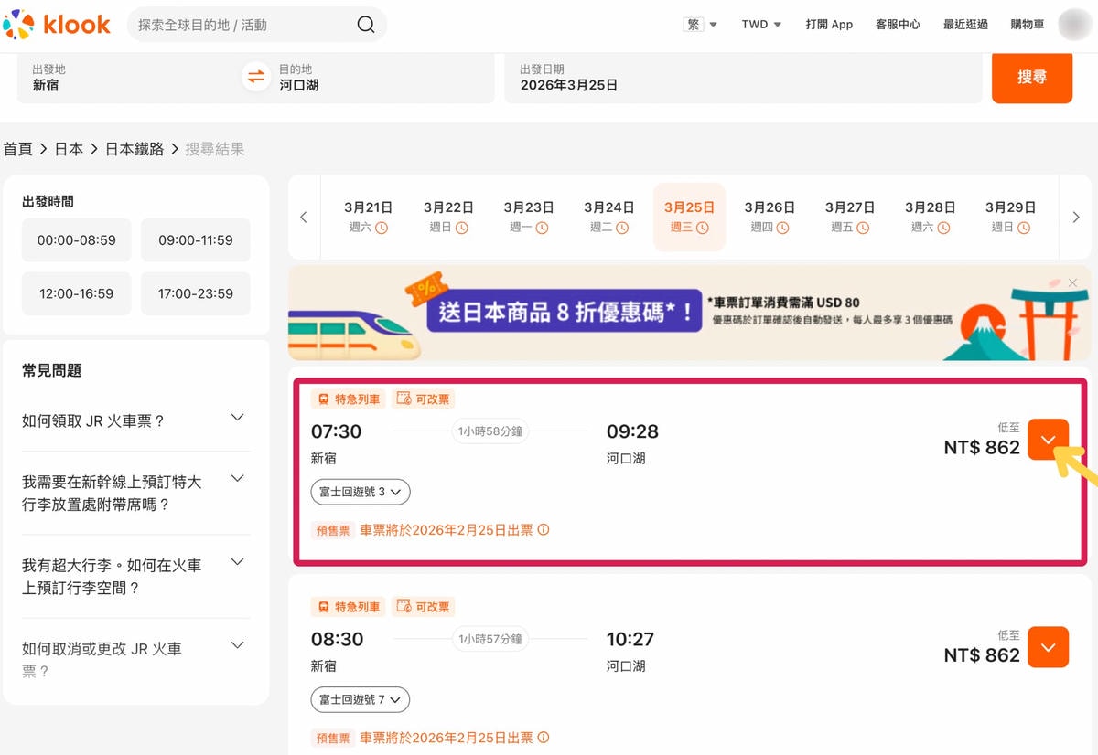Show later dates with right arrow

point(1076,218)
